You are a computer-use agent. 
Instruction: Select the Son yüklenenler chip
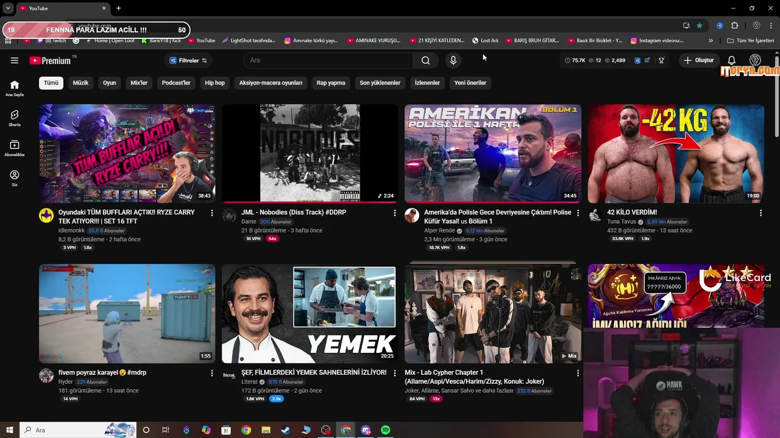380,83
